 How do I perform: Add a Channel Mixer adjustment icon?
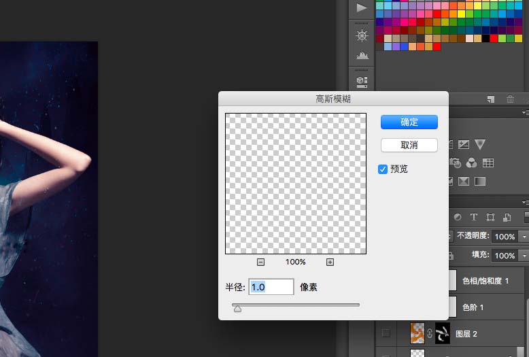[471, 163]
